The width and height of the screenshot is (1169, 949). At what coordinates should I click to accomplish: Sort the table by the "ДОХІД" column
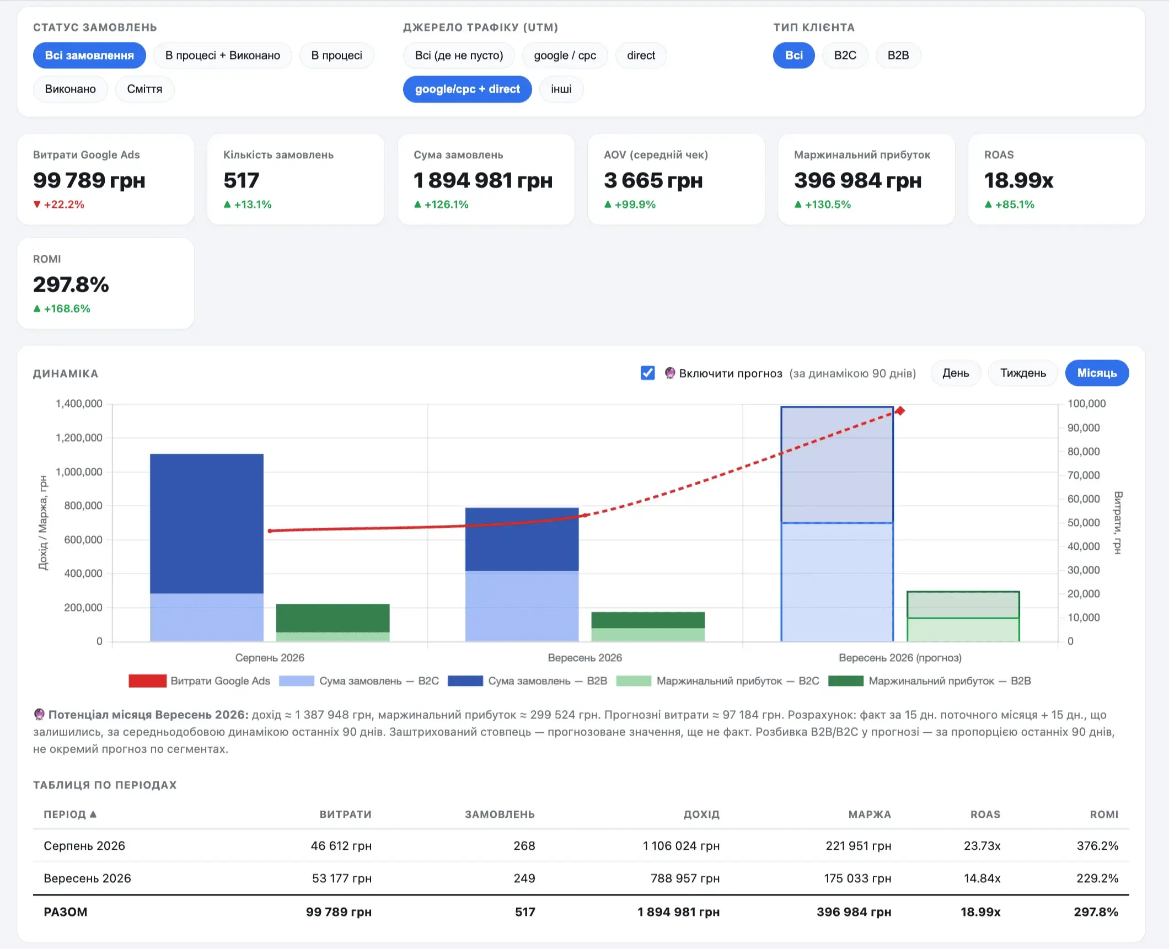coord(701,814)
